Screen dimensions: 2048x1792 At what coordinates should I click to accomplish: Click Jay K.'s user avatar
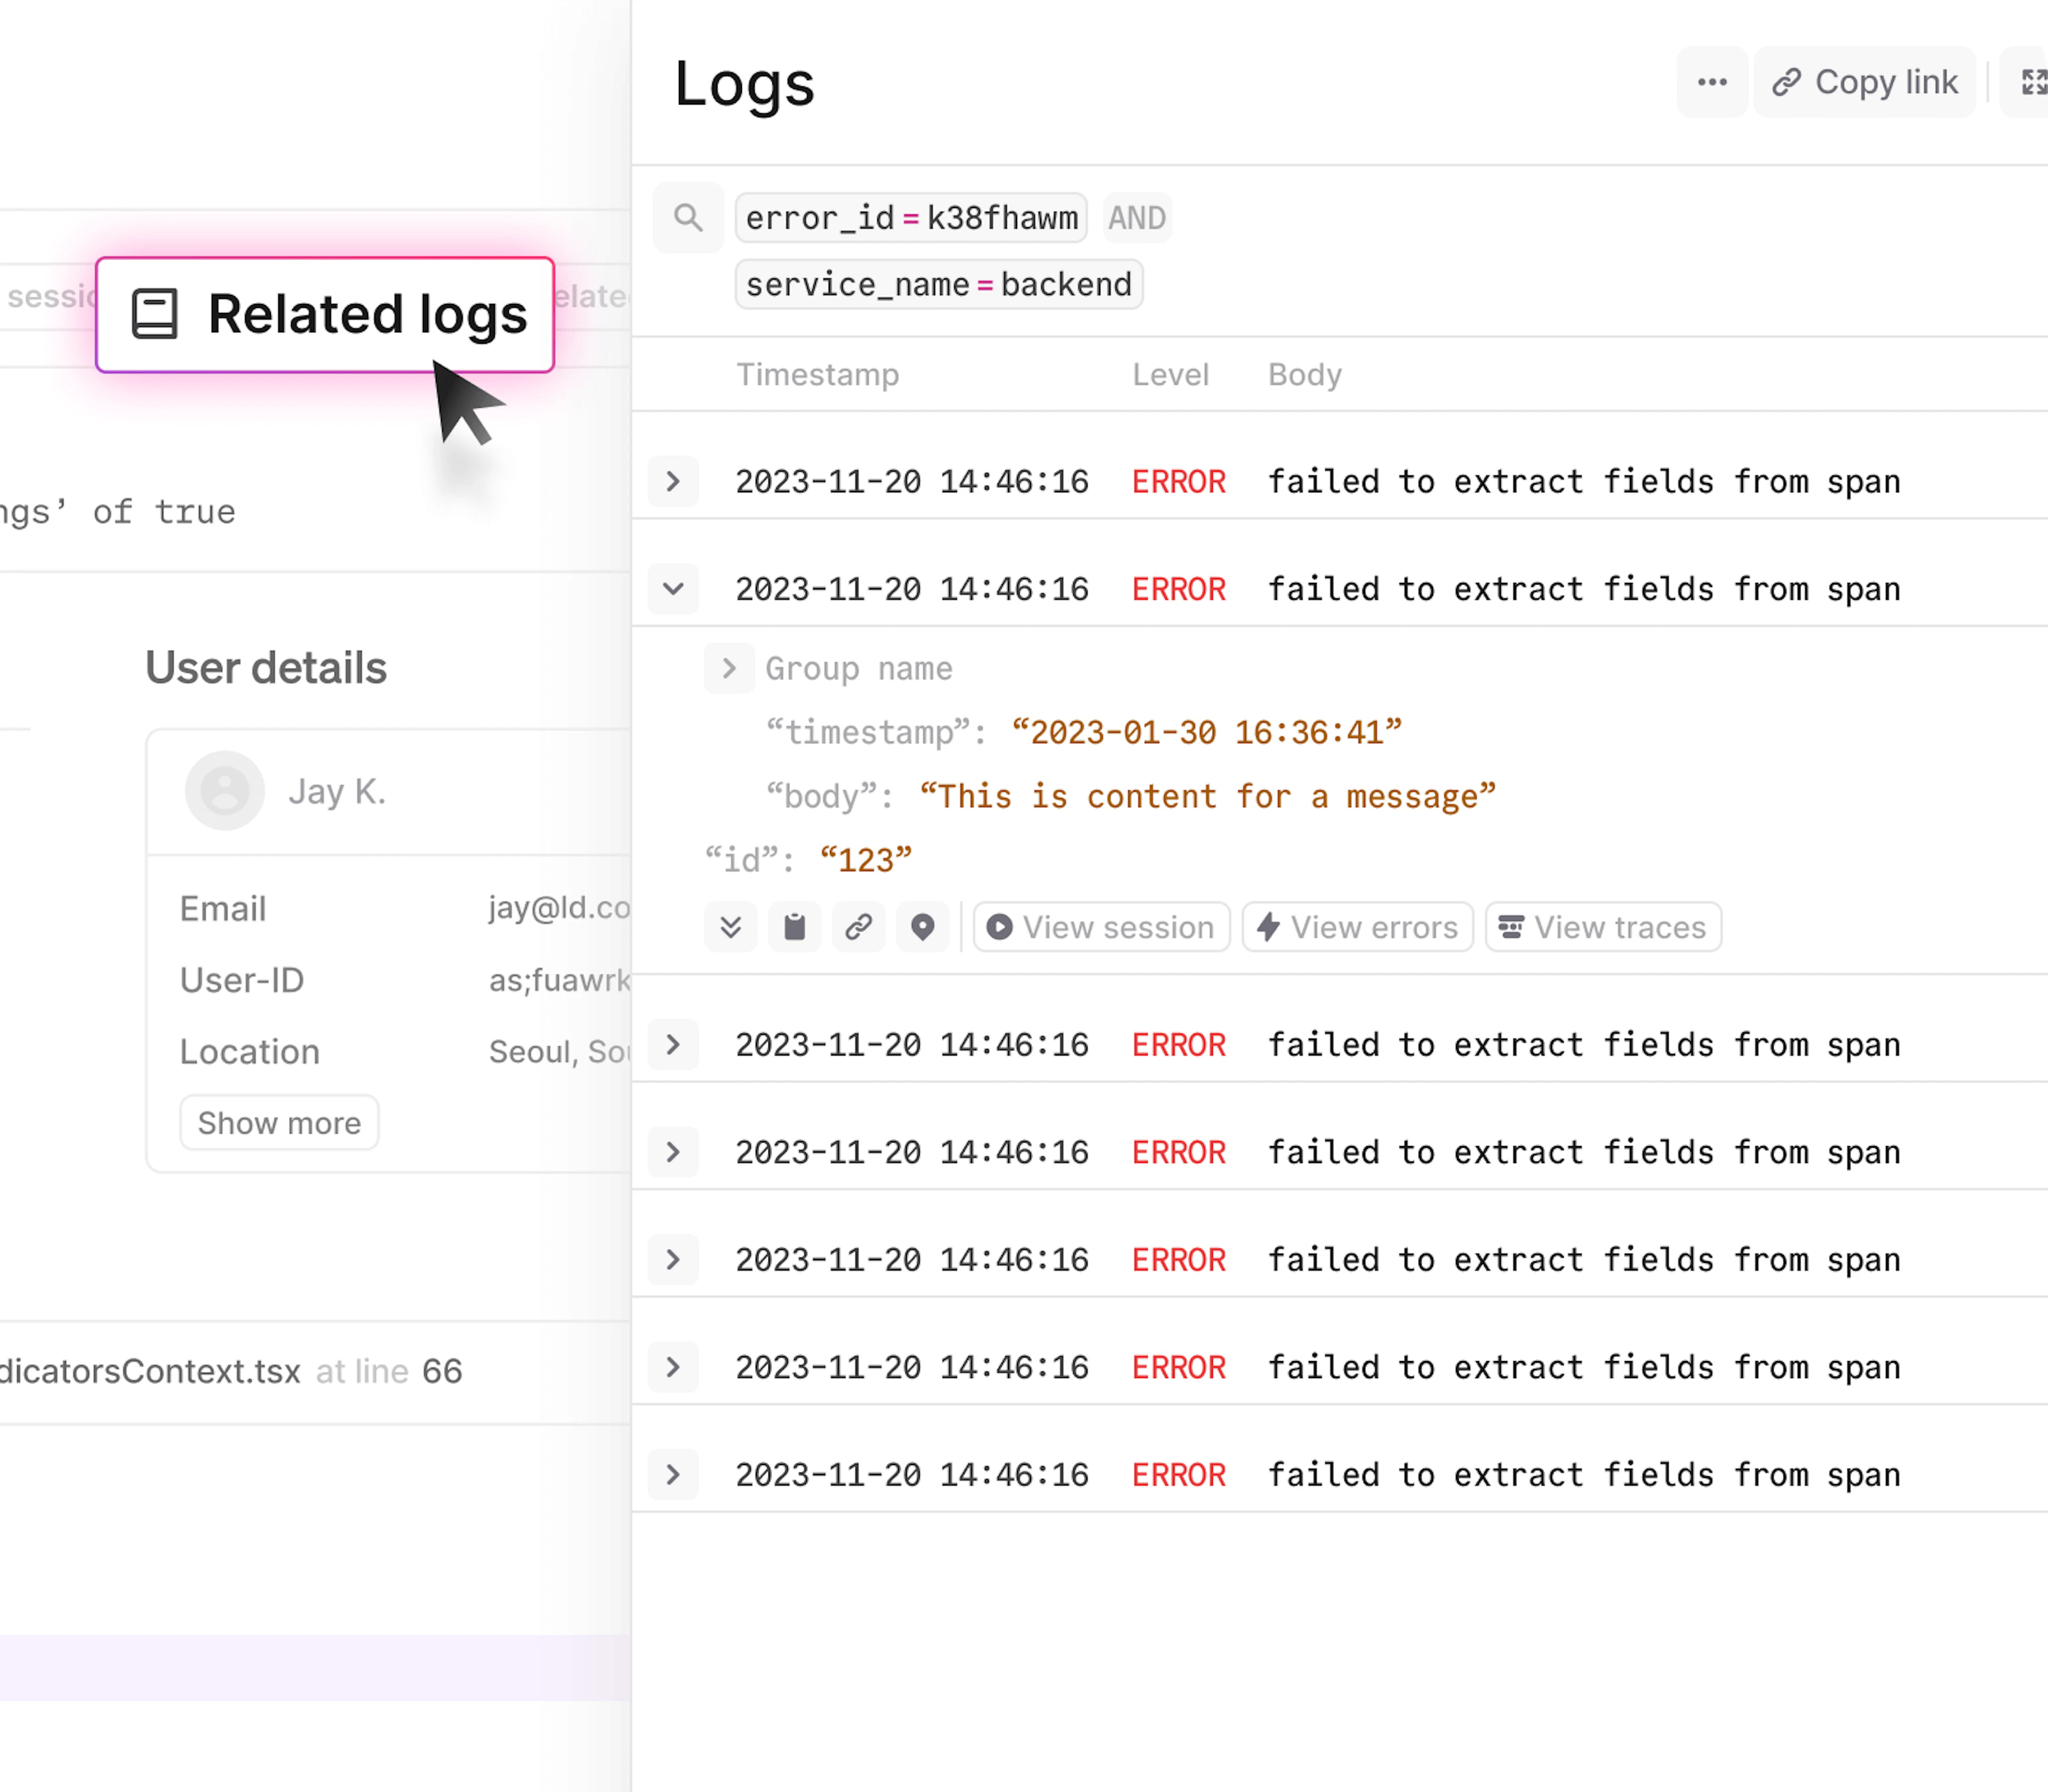tap(225, 791)
